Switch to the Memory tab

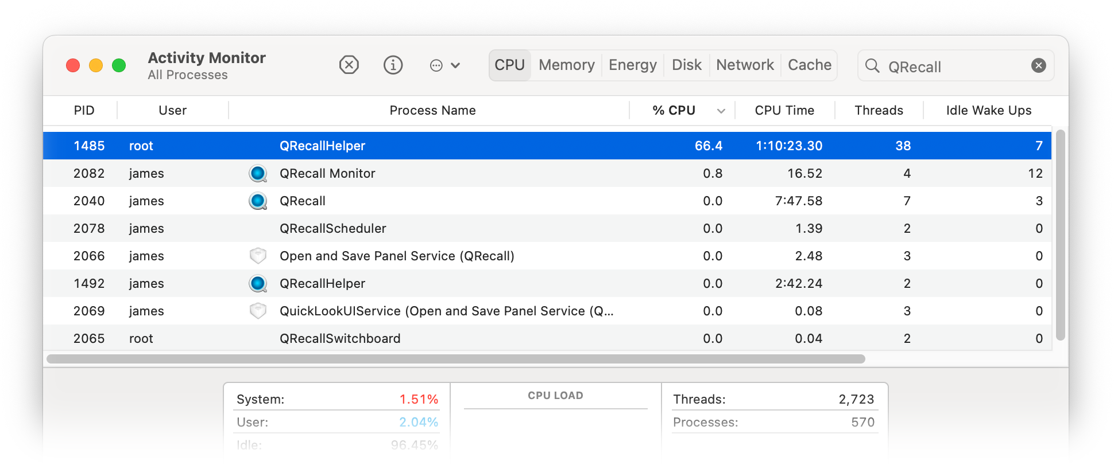pyautogui.click(x=567, y=65)
